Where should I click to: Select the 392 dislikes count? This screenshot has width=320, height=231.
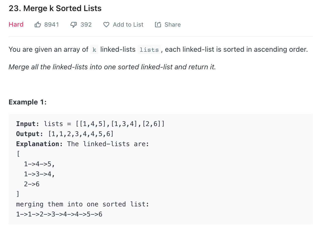pos(86,25)
